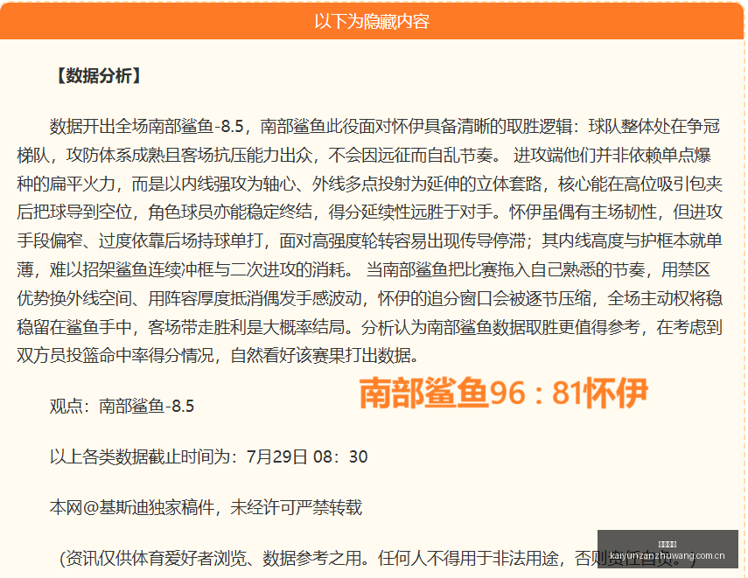
Task: Click the disclaimer line starting '资讯仅供体育爱好者浏览'
Action: tap(378, 558)
